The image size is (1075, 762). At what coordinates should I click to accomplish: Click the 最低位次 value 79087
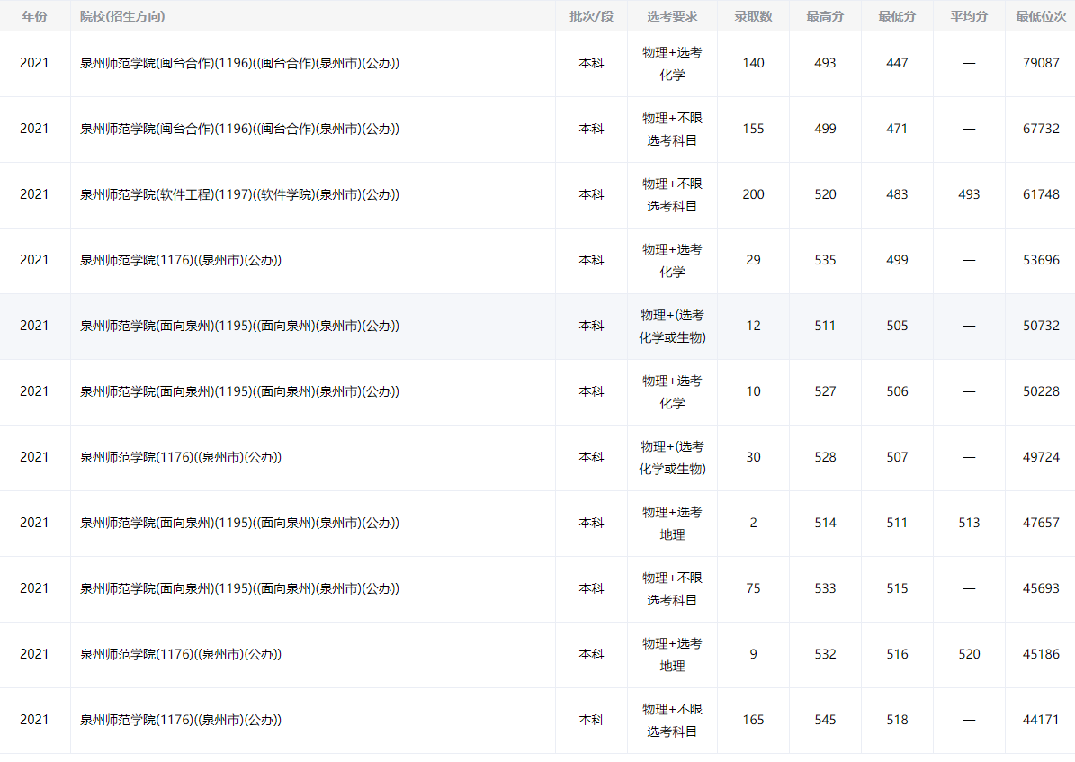pyautogui.click(x=1041, y=63)
